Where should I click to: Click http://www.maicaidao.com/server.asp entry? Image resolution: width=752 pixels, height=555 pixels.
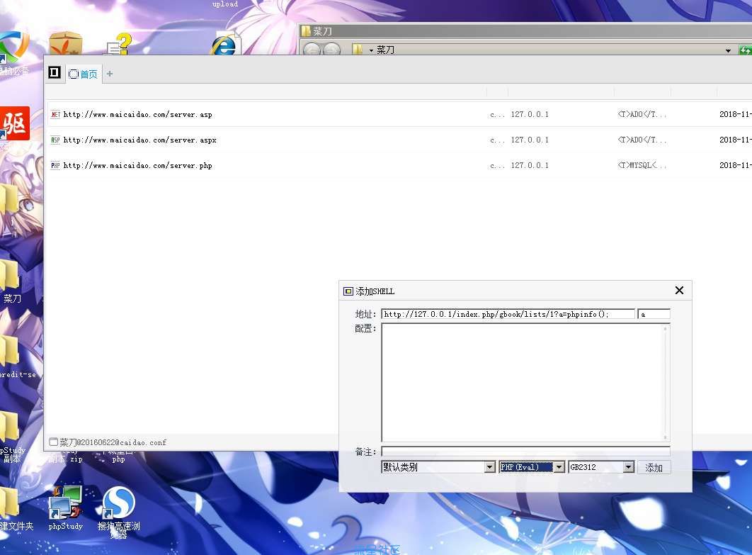pos(137,115)
